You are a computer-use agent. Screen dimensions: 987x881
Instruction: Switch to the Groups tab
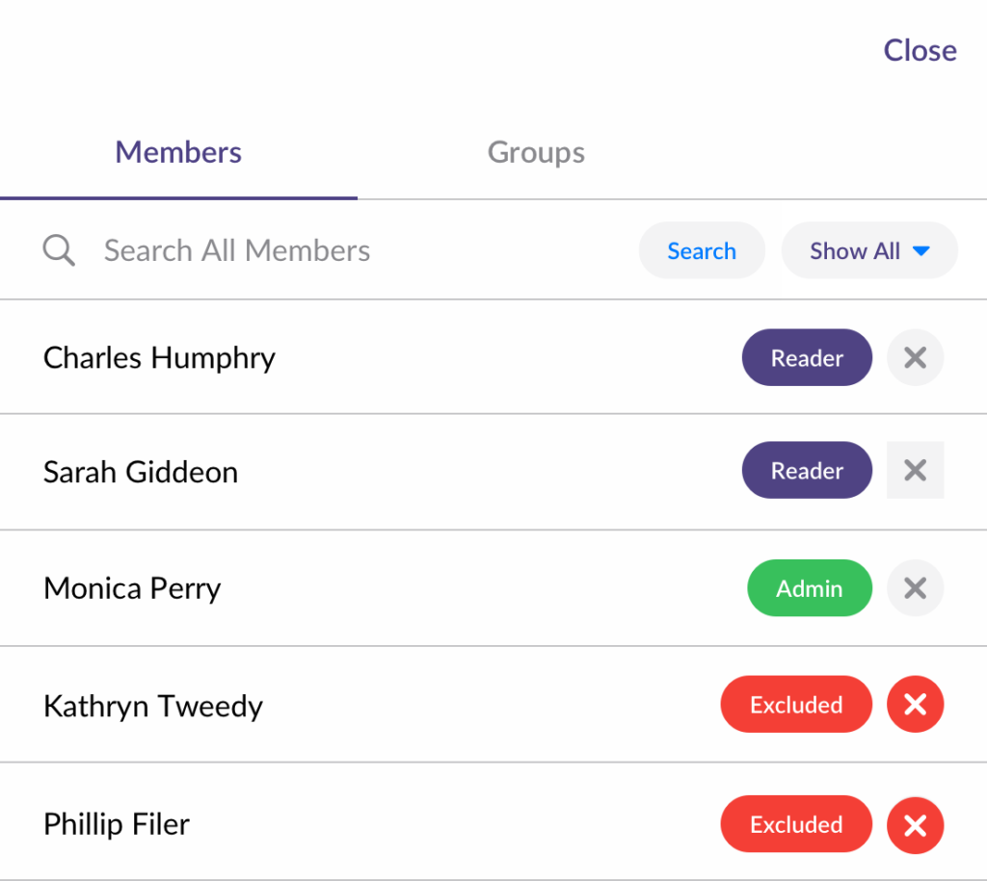(x=536, y=152)
